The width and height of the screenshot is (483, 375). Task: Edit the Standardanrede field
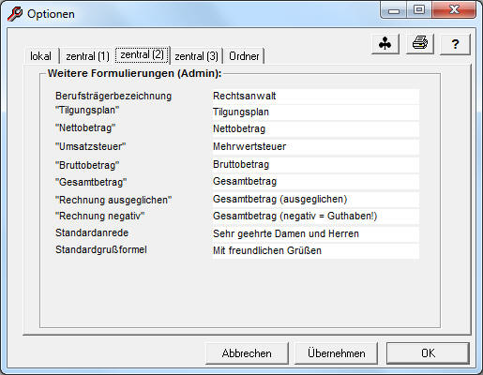coord(316,234)
